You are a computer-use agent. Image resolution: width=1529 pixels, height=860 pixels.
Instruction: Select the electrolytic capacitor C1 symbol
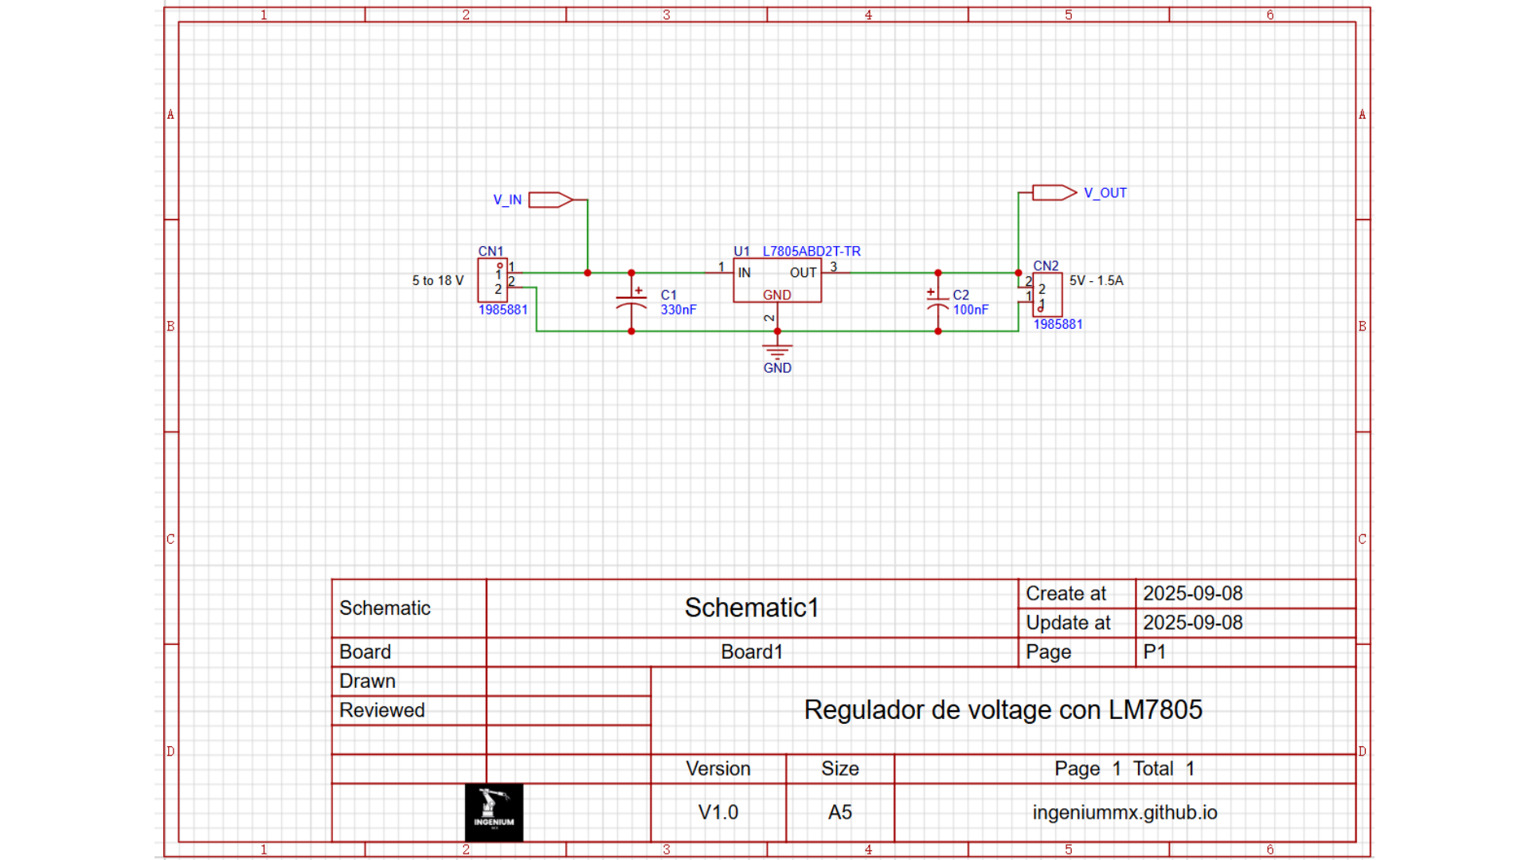point(632,301)
